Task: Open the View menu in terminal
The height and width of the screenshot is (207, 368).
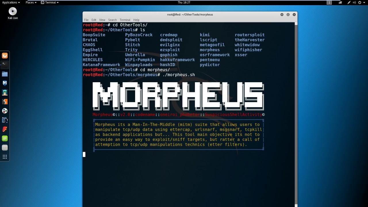Action: pos(102,20)
